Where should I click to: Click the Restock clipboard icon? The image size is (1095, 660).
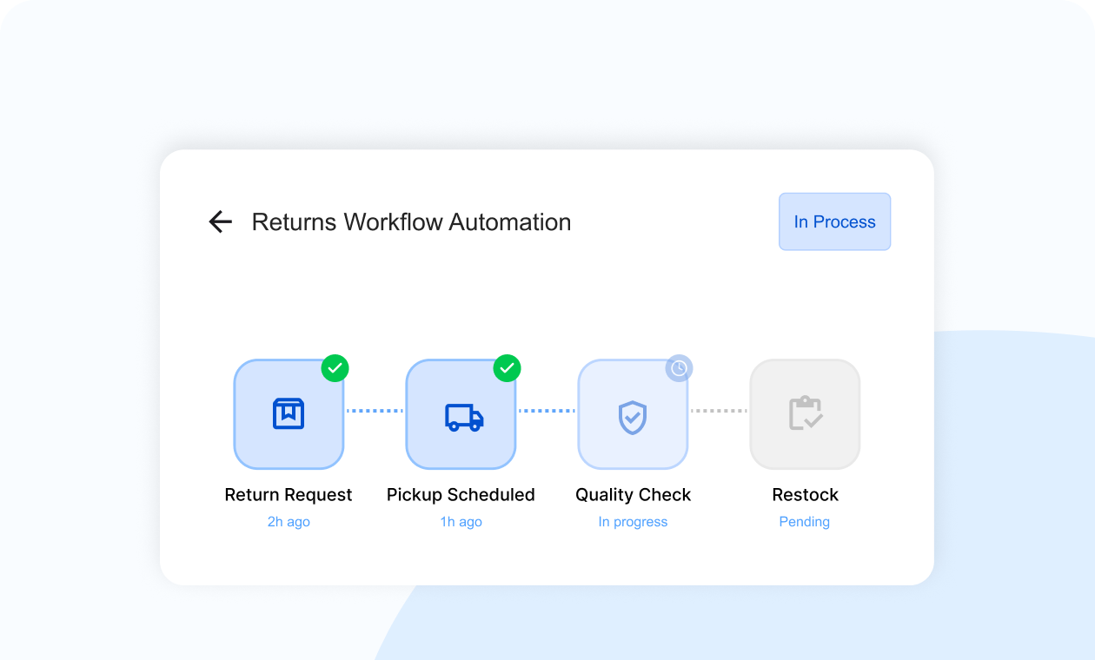(805, 414)
